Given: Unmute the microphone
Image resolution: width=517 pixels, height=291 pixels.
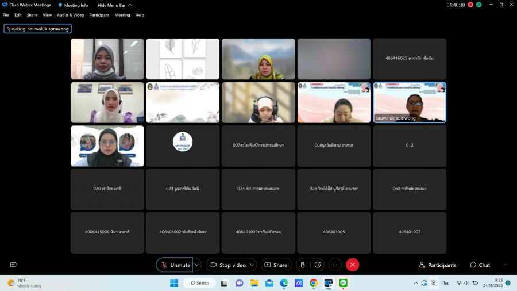Looking at the screenshot, I should [175, 265].
